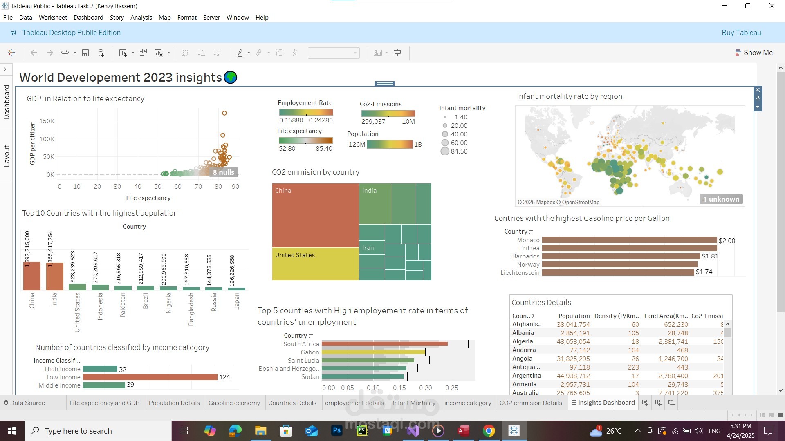Click the Clear Sheet toolbar icon

159,53
